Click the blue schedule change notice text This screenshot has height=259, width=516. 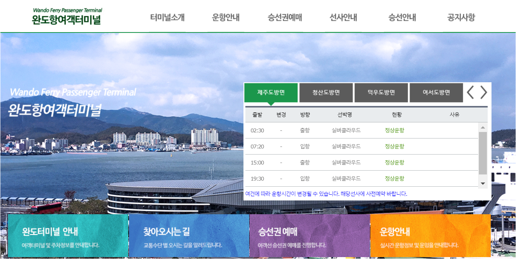[326, 194]
